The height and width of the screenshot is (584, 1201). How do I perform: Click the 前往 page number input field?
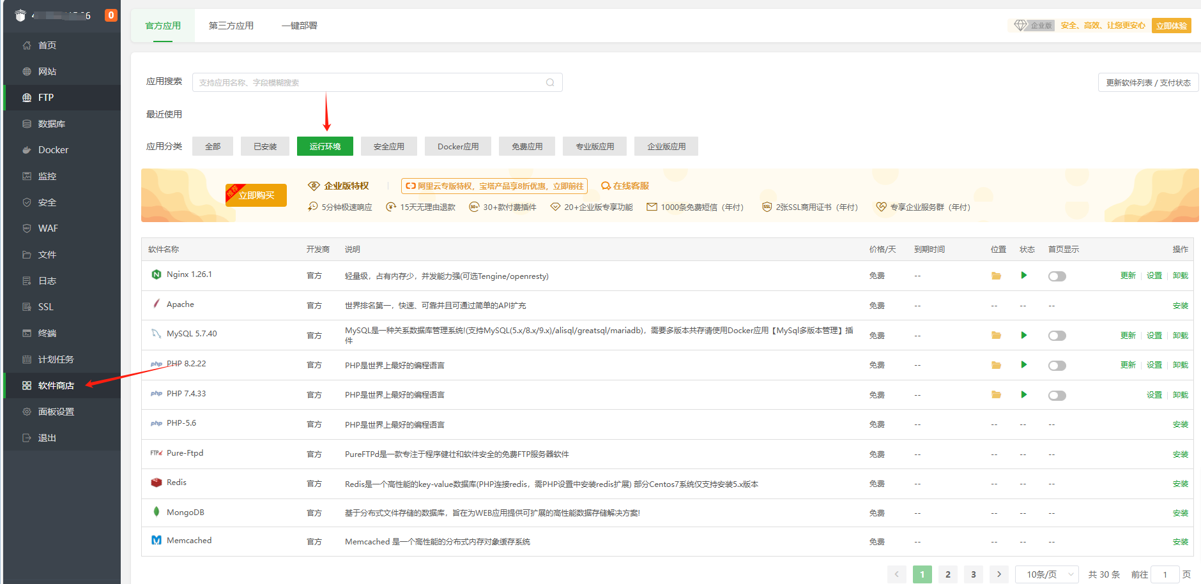(x=1165, y=574)
